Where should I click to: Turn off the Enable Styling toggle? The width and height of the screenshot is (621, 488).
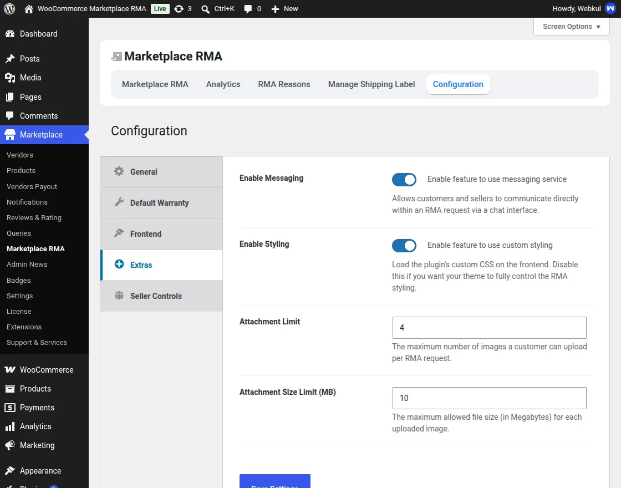click(404, 246)
